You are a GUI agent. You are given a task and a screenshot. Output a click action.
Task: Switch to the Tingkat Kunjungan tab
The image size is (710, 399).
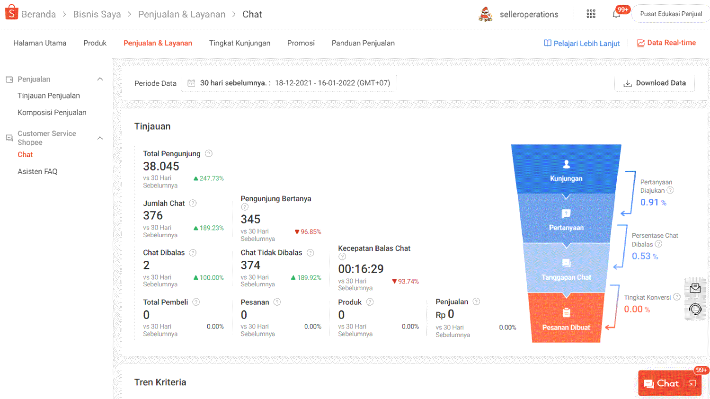click(x=240, y=43)
